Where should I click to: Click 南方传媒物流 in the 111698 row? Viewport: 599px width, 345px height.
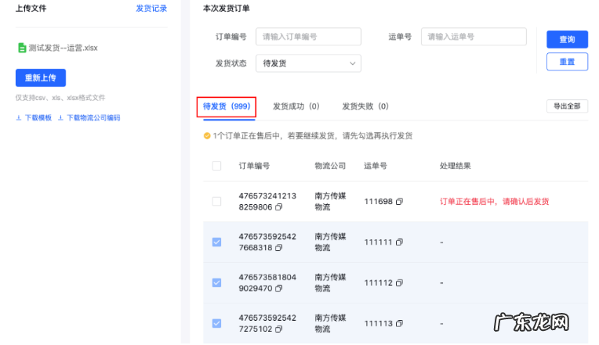click(330, 201)
